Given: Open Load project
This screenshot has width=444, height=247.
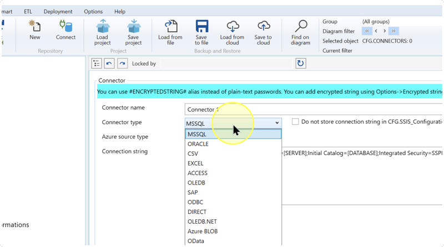Looking at the screenshot, I should 103,32.
